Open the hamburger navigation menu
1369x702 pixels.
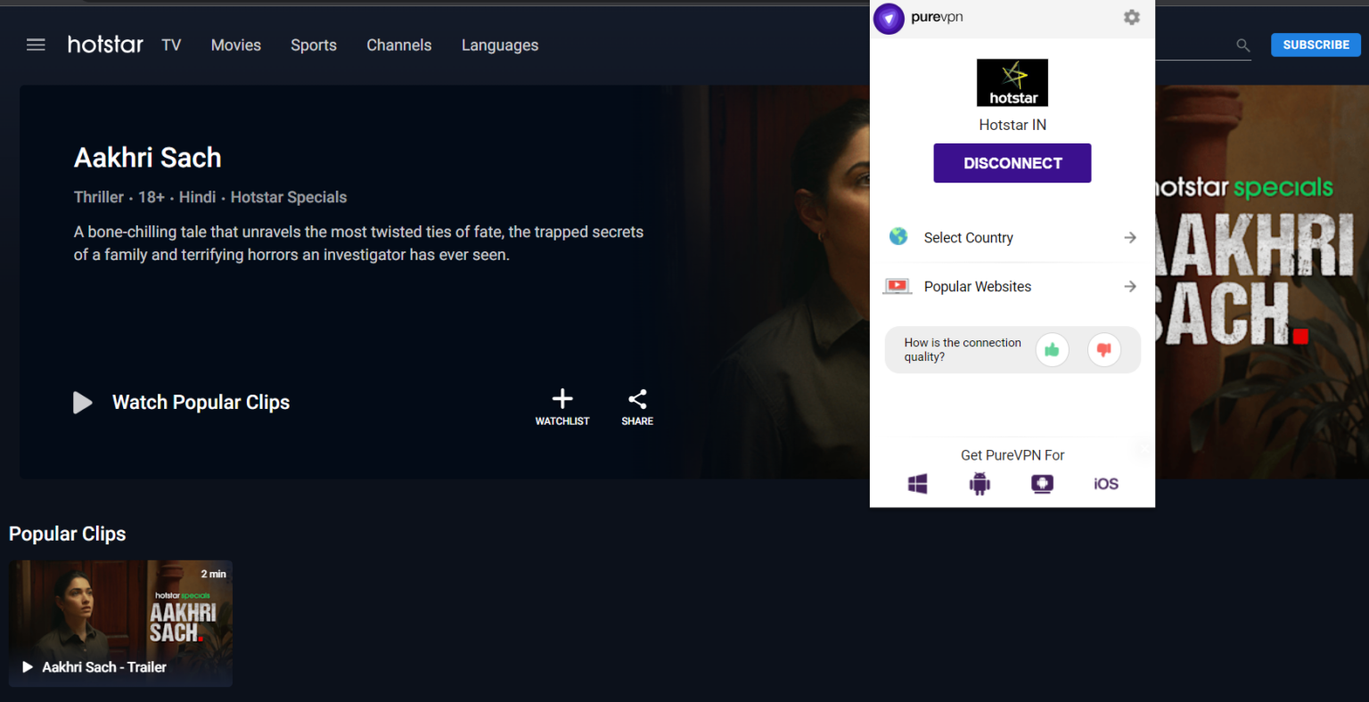(36, 45)
